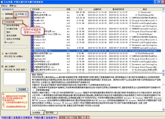Sort by the 类型 column header
The image size is (165, 119).
(x=68, y=9)
